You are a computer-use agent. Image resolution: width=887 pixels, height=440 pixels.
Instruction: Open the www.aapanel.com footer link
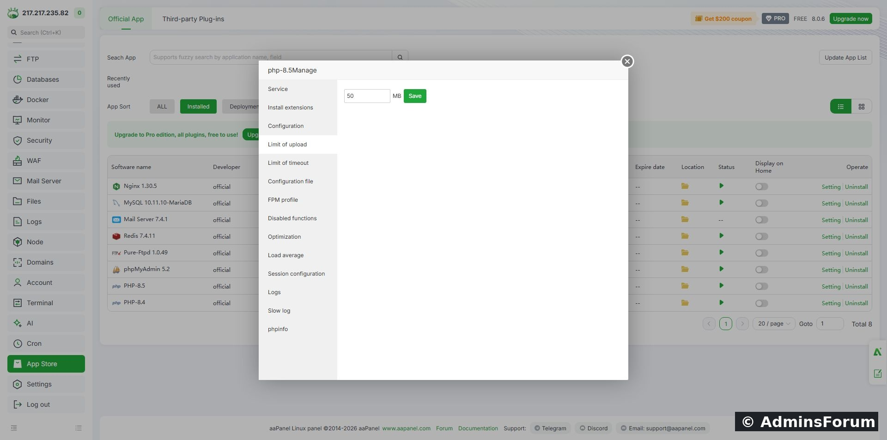pyautogui.click(x=406, y=428)
